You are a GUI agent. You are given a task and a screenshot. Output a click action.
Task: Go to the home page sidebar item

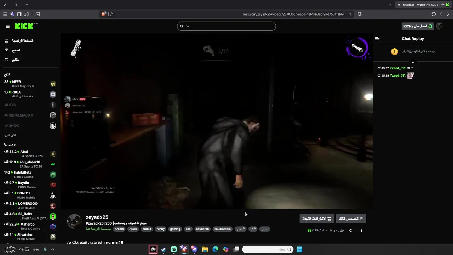click(x=19, y=41)
